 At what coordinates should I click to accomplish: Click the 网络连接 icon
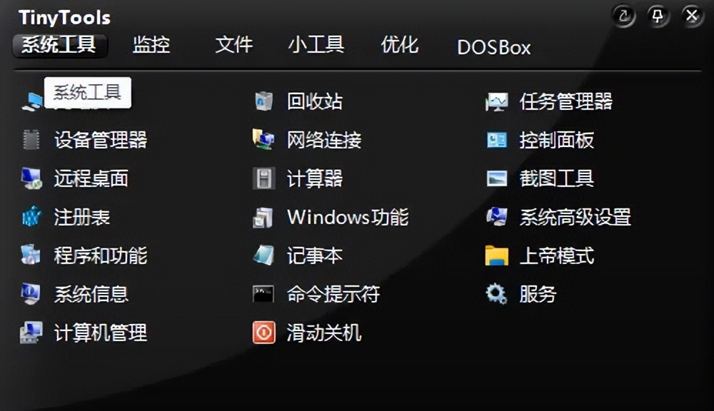263,140
